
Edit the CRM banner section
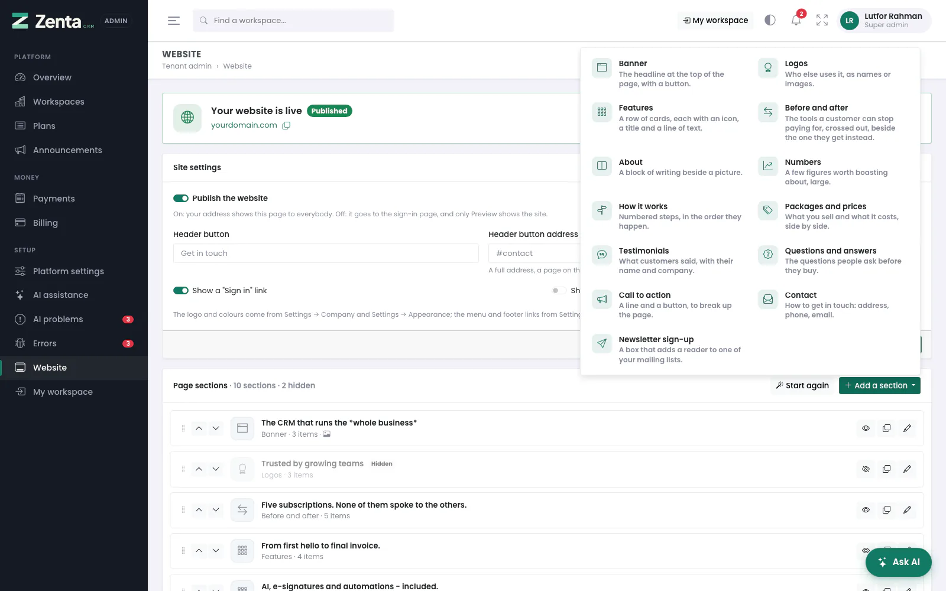click(907, 428)
